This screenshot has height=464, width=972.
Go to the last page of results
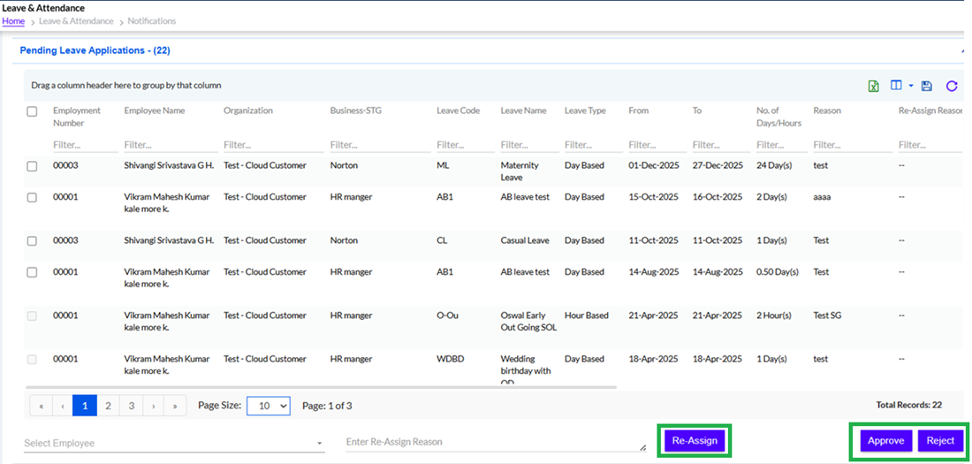pyautogui.click(x=175, y=406)
